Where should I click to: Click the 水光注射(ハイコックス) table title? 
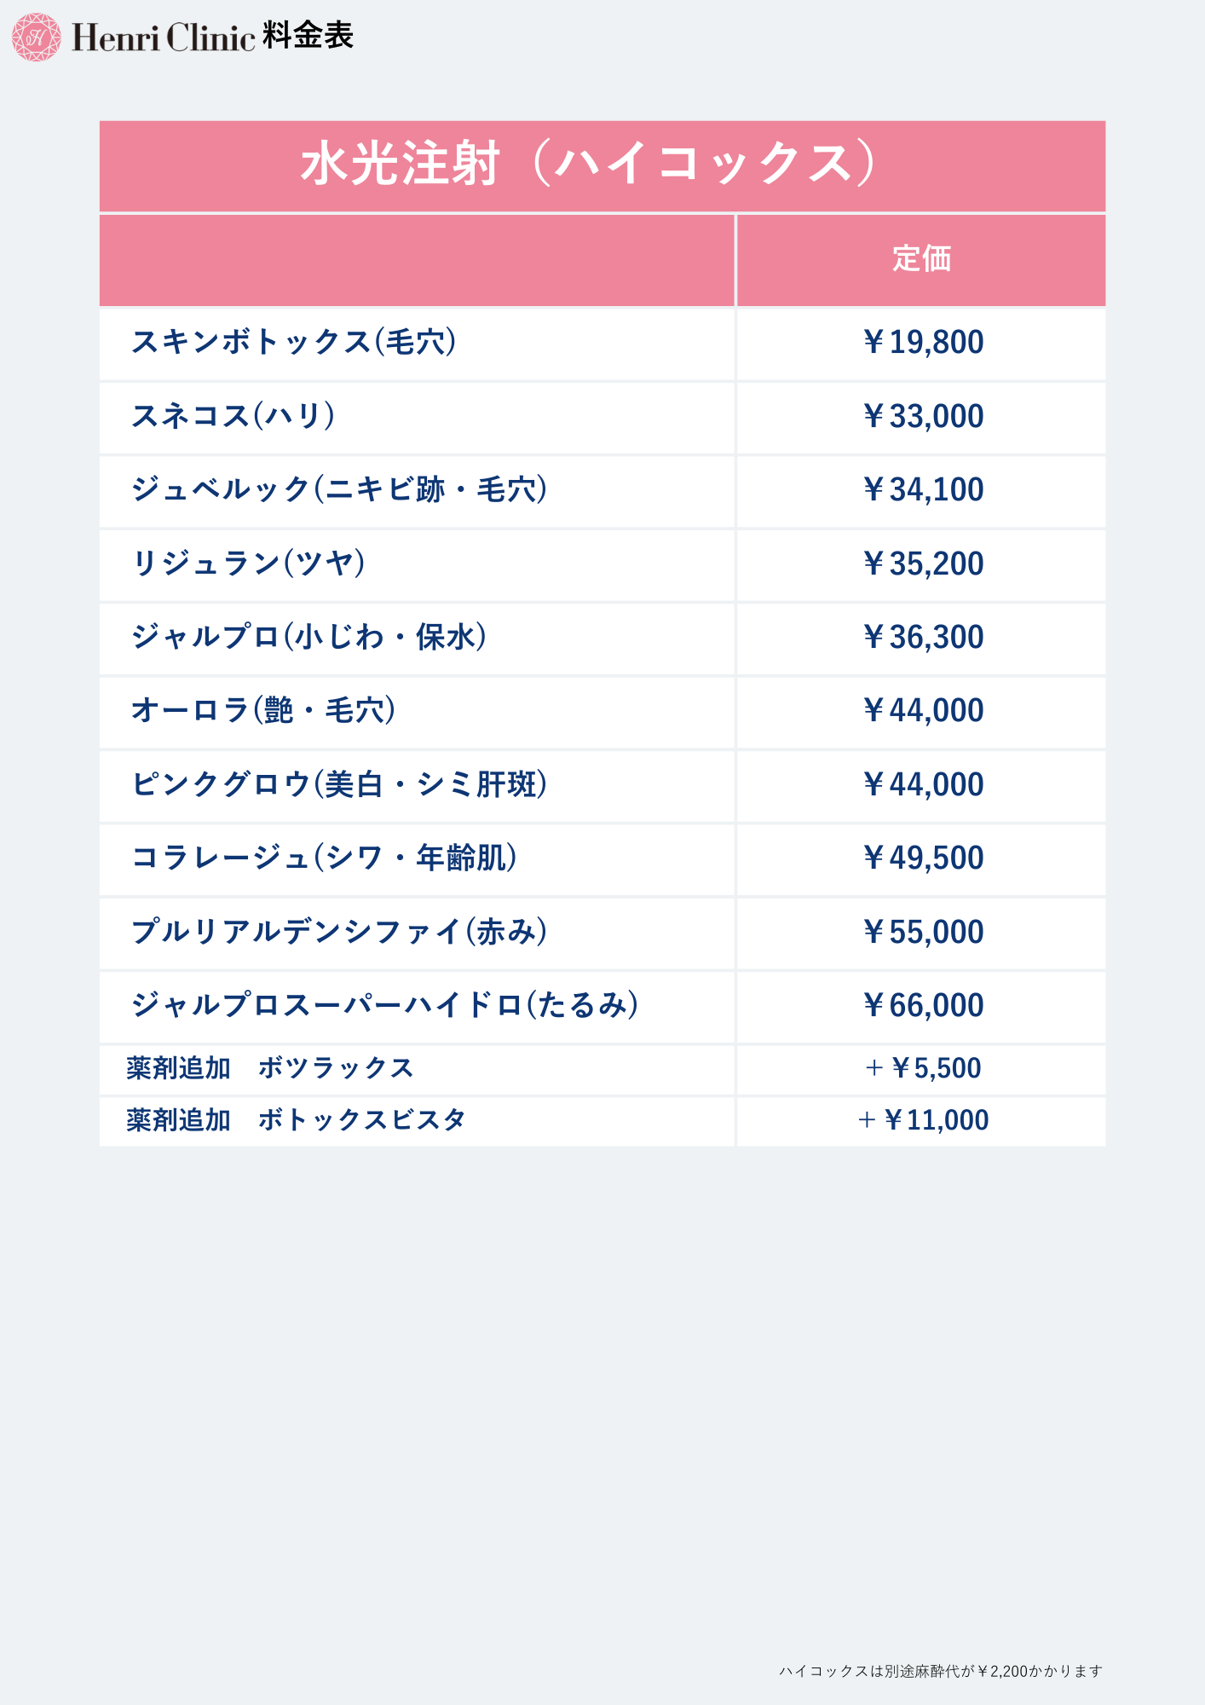coord(588,164)
